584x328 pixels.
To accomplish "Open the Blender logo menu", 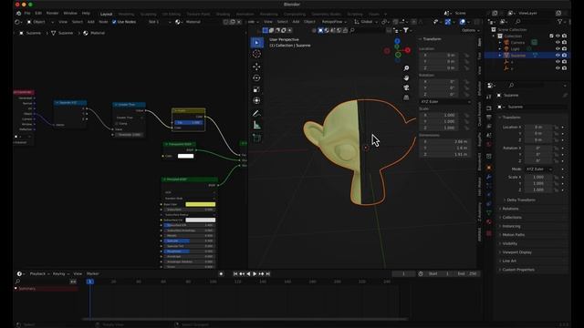I will coord(18,13).
